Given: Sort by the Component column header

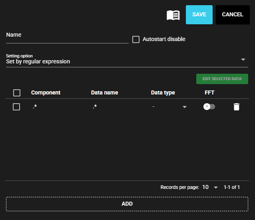Looking at the screenshot, I should [x=46, y=92].
